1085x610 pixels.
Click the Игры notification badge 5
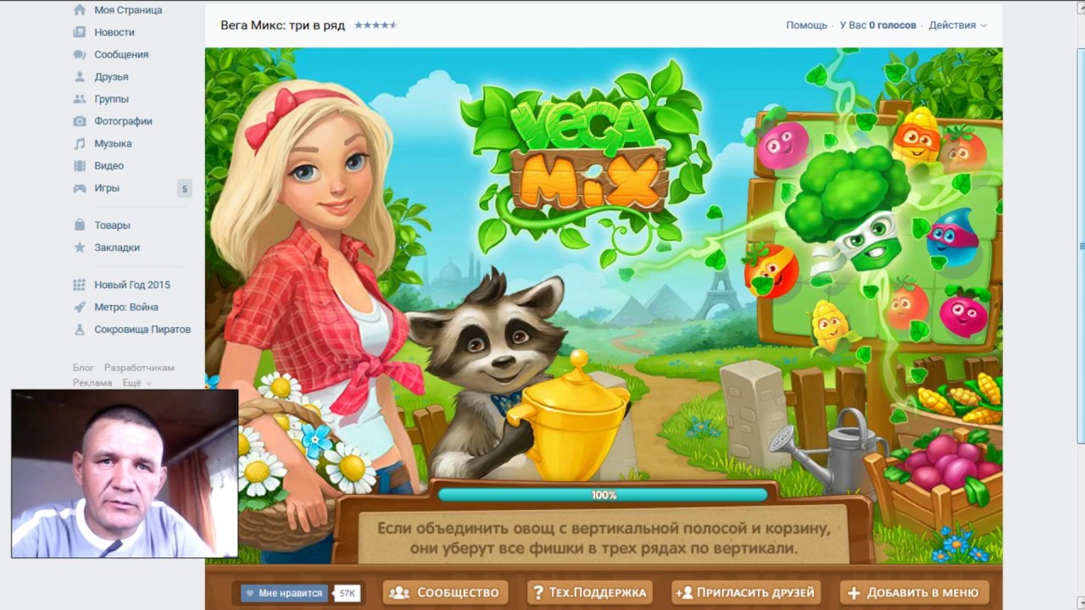[184, 188]
